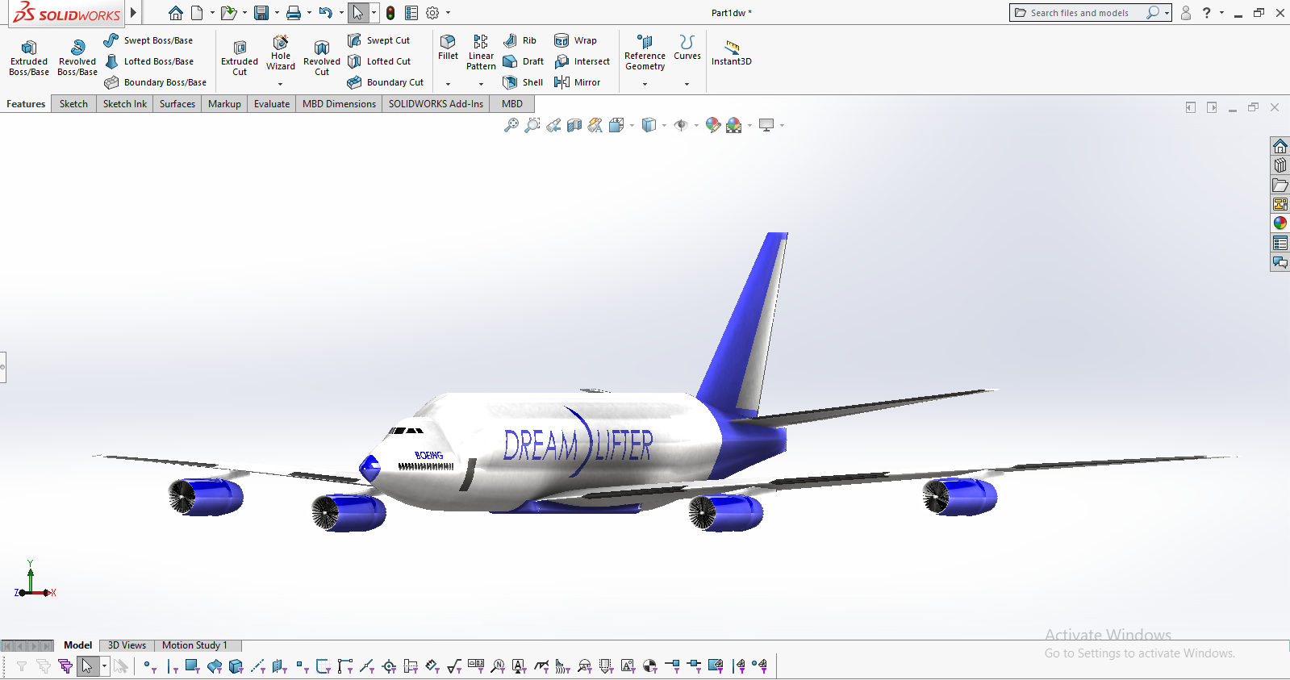This screenshot has width=1290, height=680.
Task: Use the Intersect feature
Action: (x=582, y=61)
